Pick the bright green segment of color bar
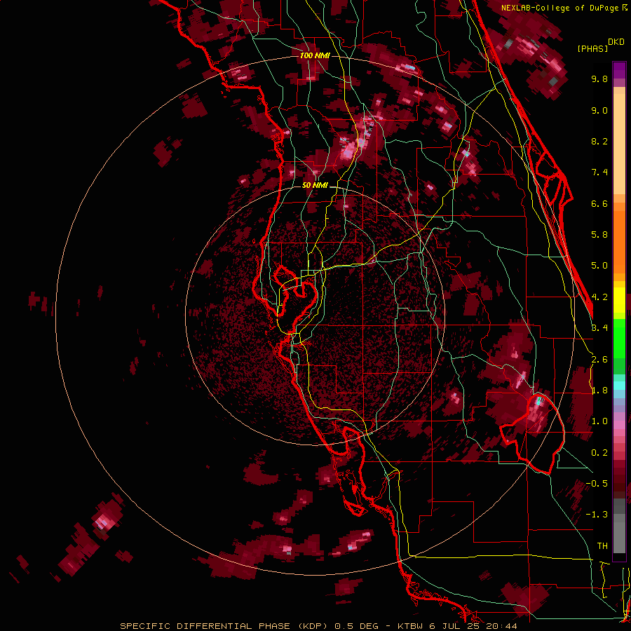 coord(619,338)
